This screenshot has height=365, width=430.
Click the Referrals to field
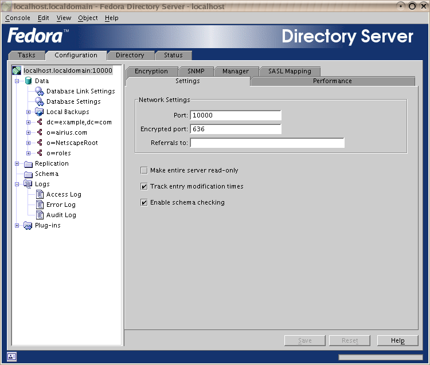(x=267, y=143)
